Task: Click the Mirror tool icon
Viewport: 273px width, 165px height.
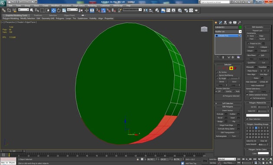Action: click(145, 11)
